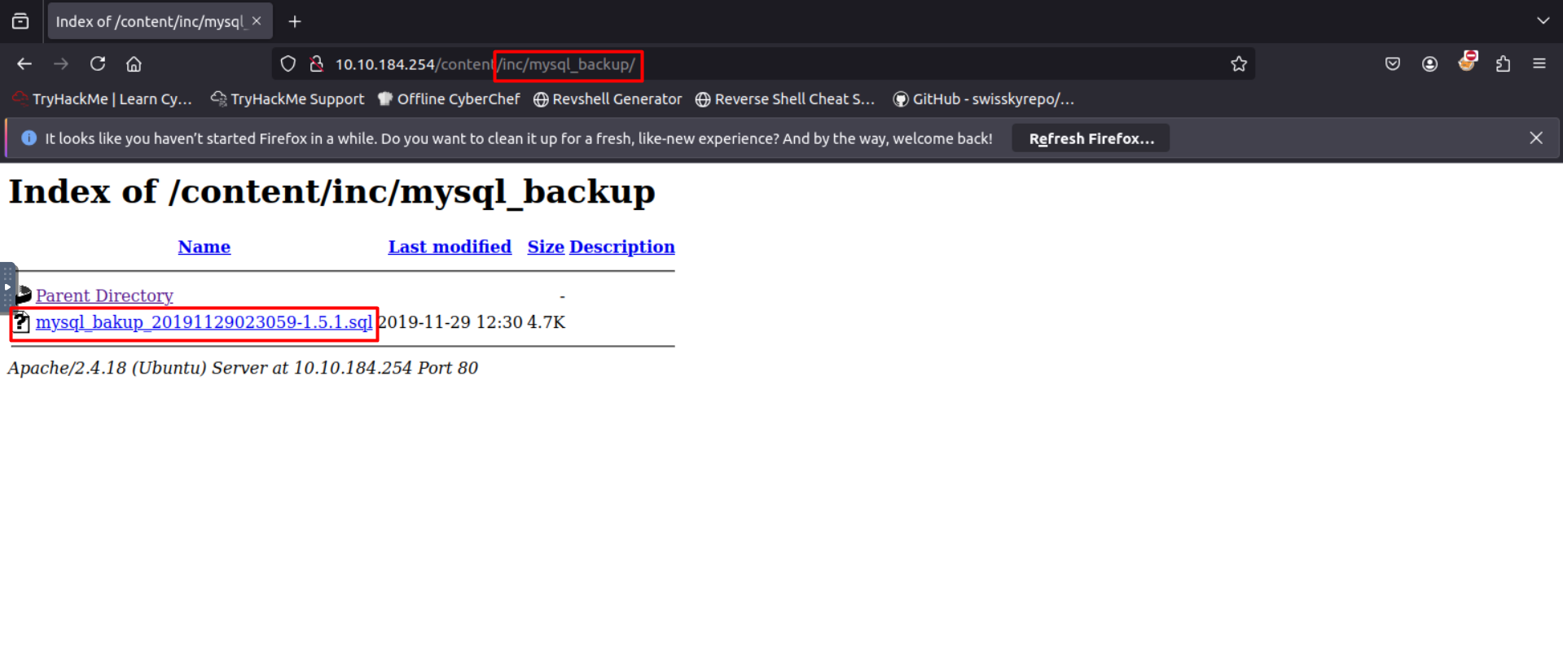Click the browser back arrow
This screenshot has width=1563, height=651.
pyautogui.click(x=24, y=63)
